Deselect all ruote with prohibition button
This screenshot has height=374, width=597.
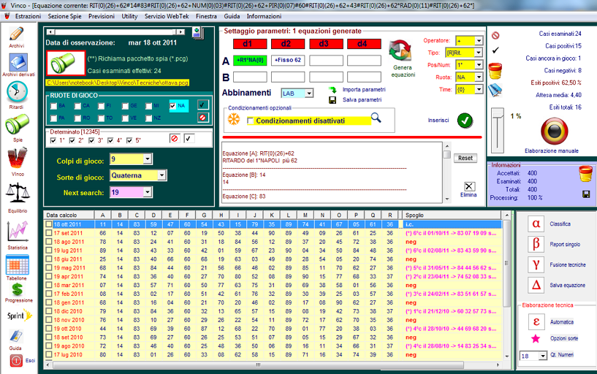pos(202,117)
